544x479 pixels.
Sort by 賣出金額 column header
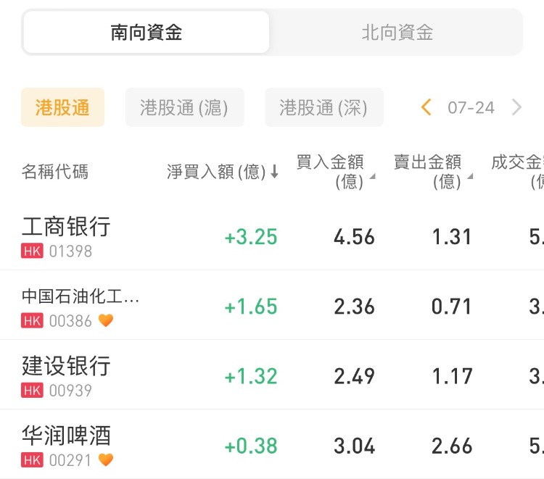pyautogui.click(x=428, y=172)
